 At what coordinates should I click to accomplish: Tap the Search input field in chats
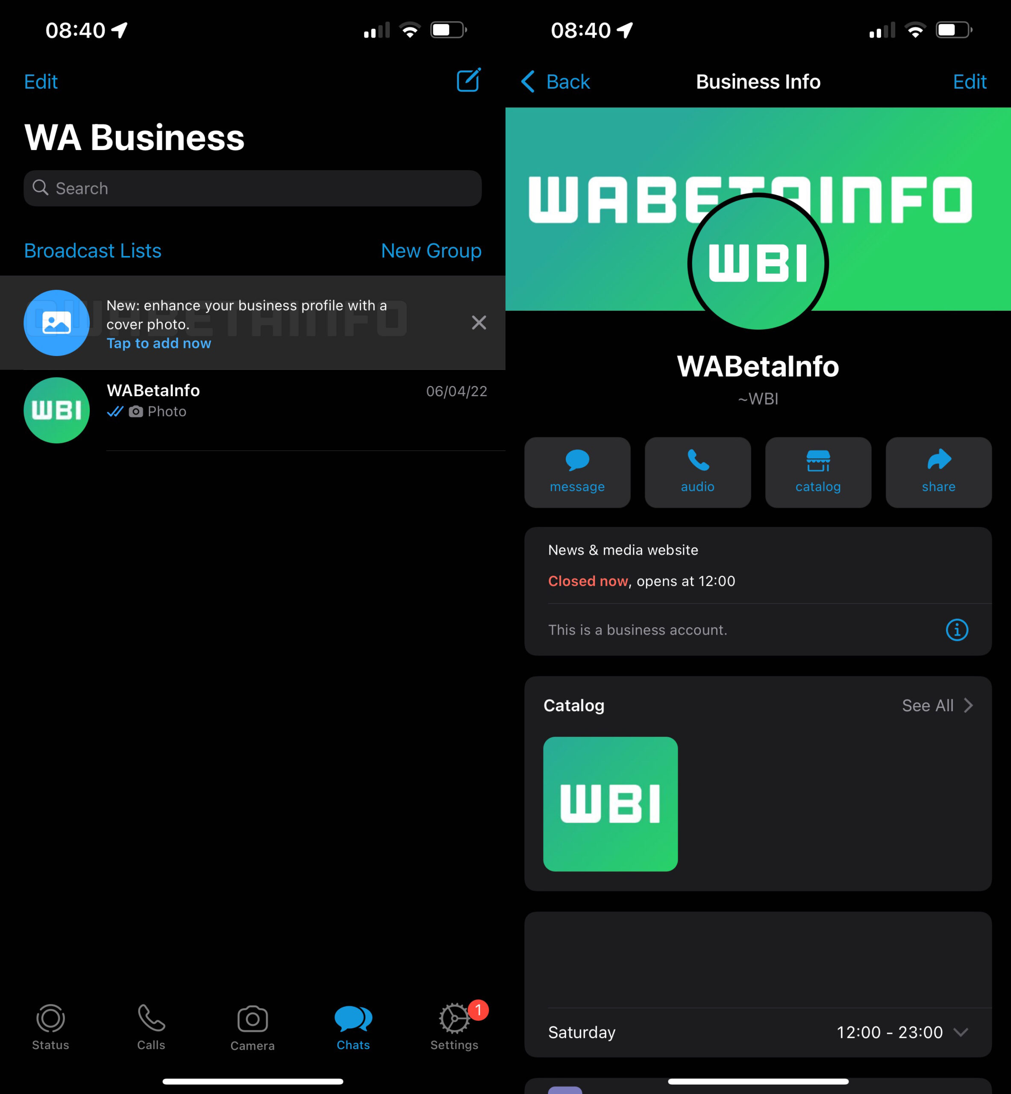pos(253,188)
